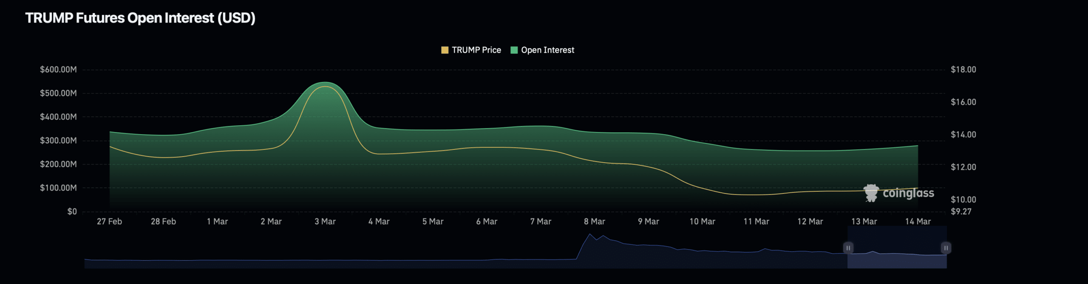Screen dimensions: 1088x284
Task: Click the $500.00M axis label
Action: click(x=58, y=93)
